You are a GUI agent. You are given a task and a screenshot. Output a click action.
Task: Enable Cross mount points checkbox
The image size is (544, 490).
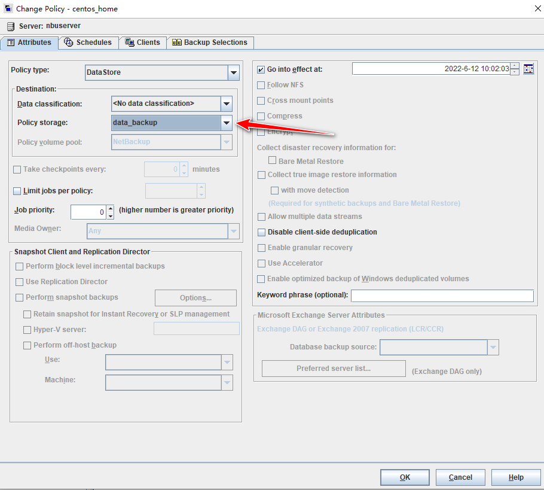(261, 101)
